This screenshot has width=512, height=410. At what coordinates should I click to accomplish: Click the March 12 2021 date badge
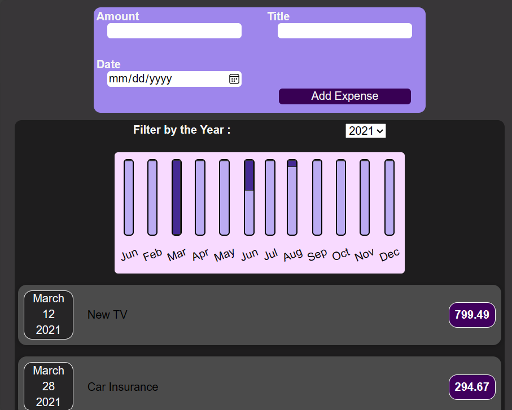pyautogui.click(x=49, y=315)
